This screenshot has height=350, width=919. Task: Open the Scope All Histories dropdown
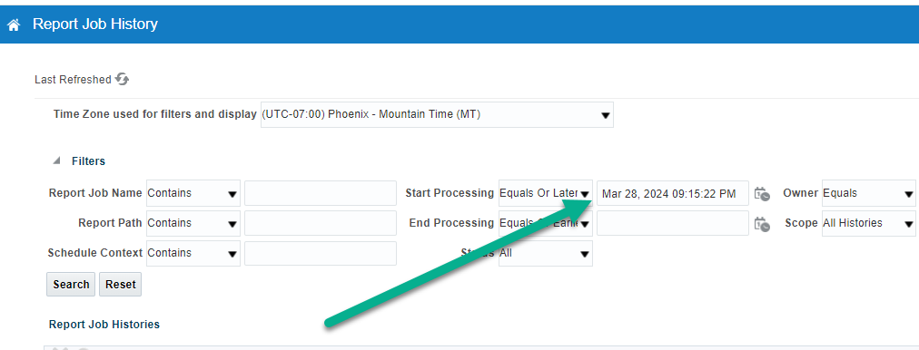[x=868, y=223]
